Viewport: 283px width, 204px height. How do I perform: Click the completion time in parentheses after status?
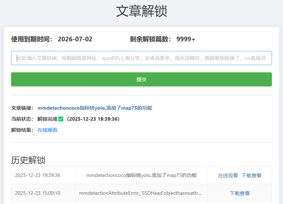point(93,119)
